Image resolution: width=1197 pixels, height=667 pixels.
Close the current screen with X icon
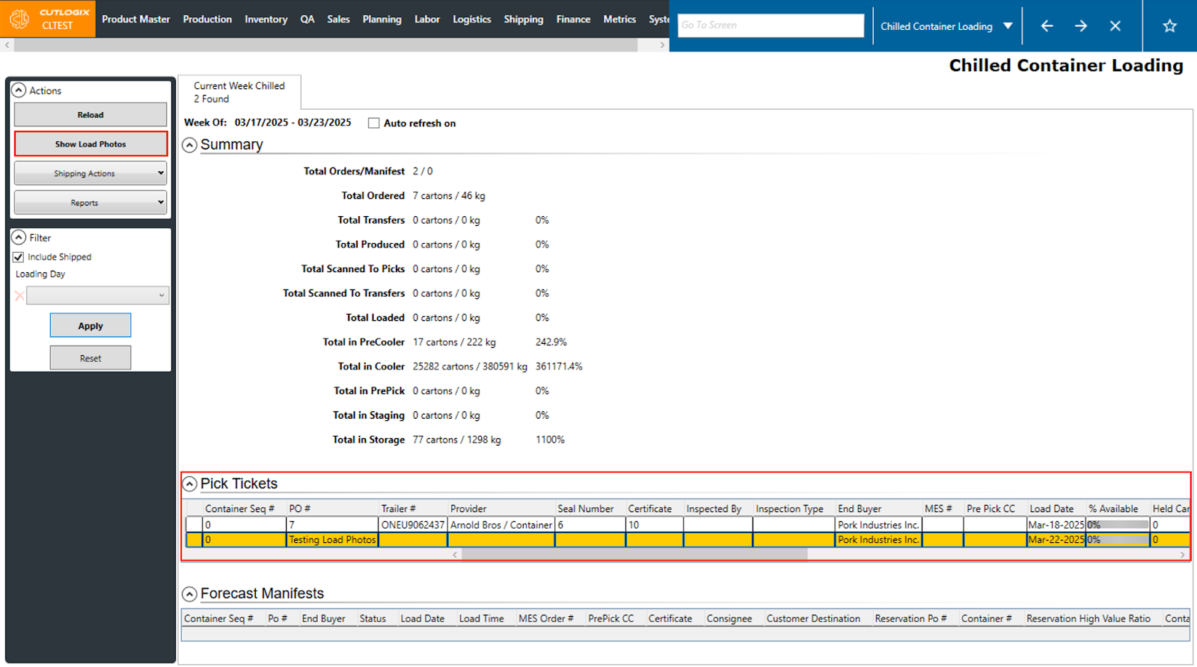pos(1115,26)
